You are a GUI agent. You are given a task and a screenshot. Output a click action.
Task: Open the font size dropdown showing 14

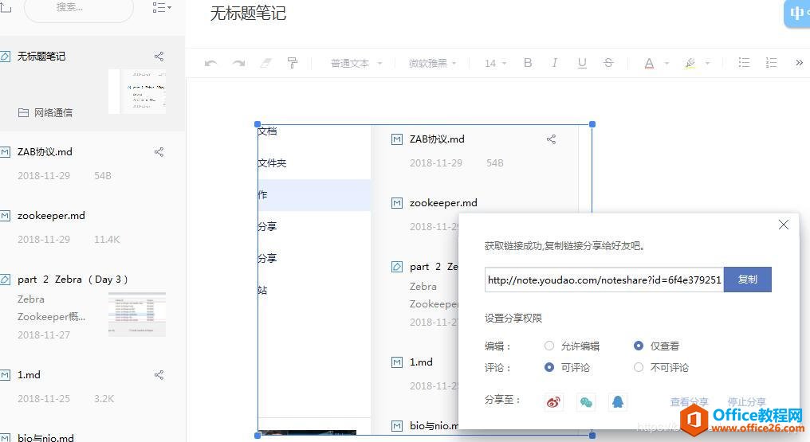(495, 64)
